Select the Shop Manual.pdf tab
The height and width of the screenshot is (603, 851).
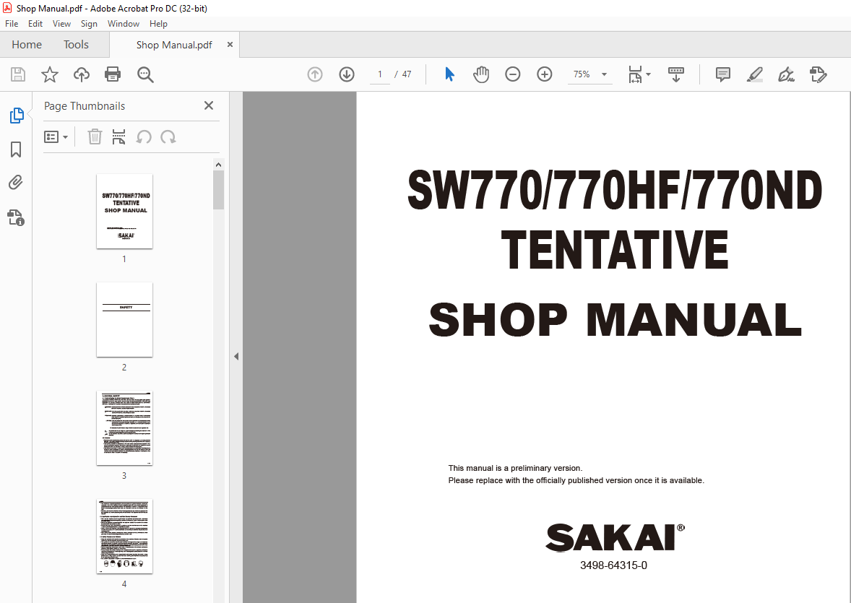(x=173, y=45)
